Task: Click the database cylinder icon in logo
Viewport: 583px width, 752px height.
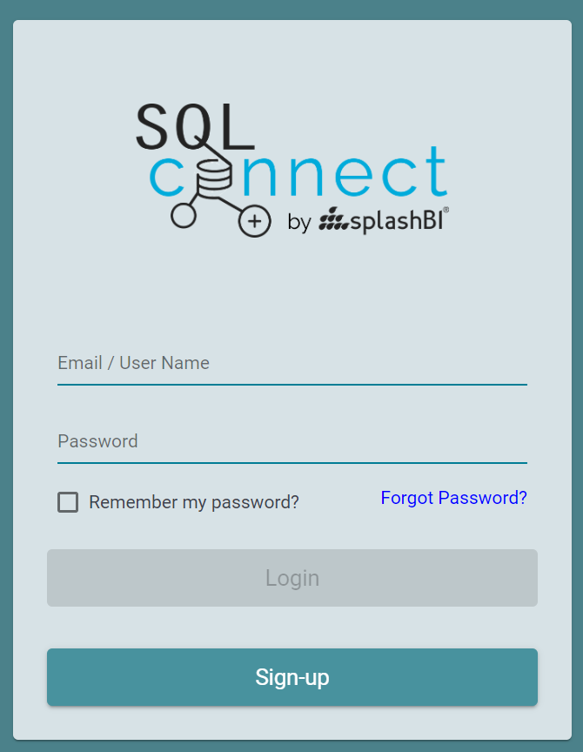Action: [213, 177]
